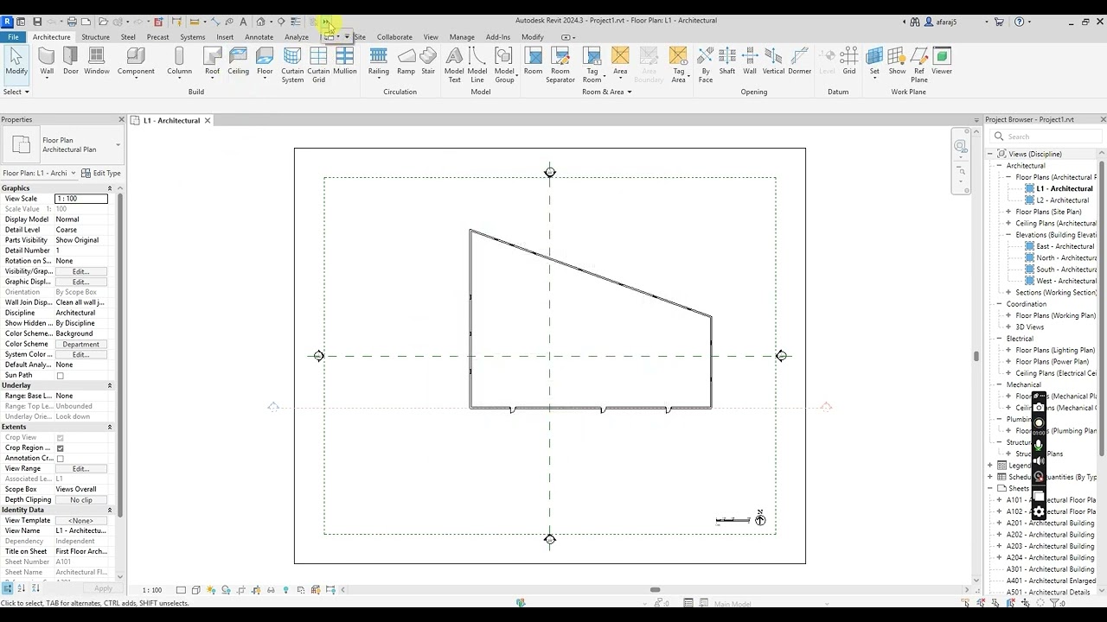The image size is (1107, 622).
Task: Select the Ceiling tool
Action: click(239, 61)
